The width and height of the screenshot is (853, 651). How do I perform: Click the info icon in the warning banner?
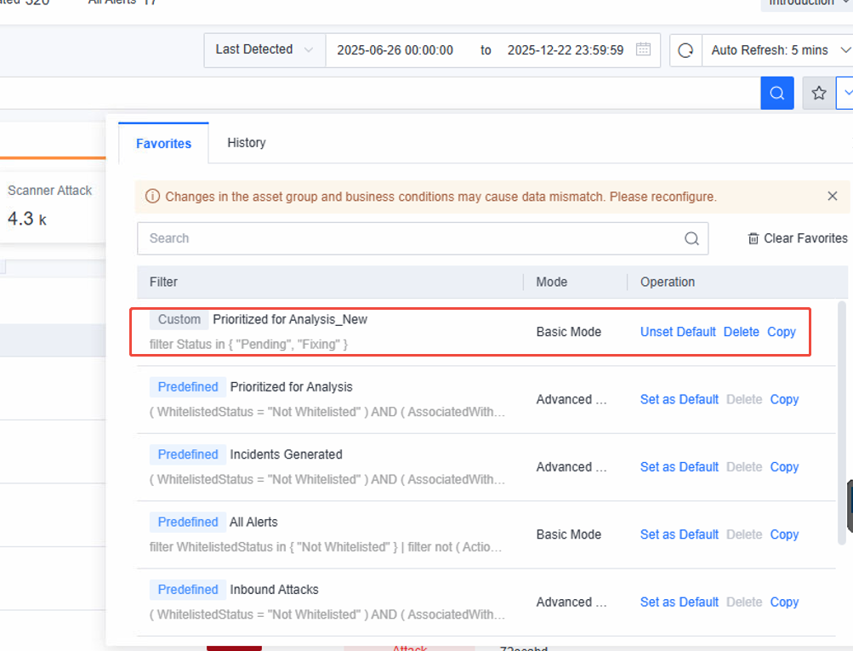tap(152, 197)
